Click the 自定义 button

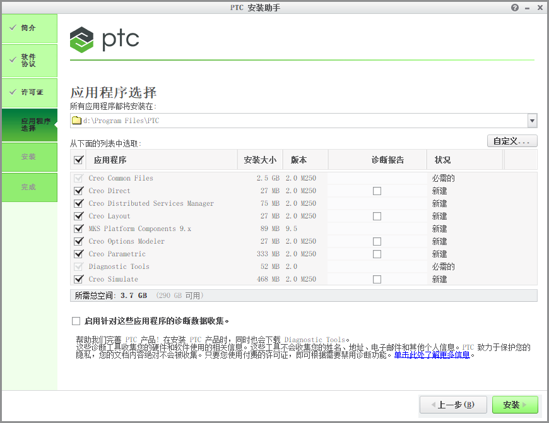pyautogui.click(x=512, y=141)
